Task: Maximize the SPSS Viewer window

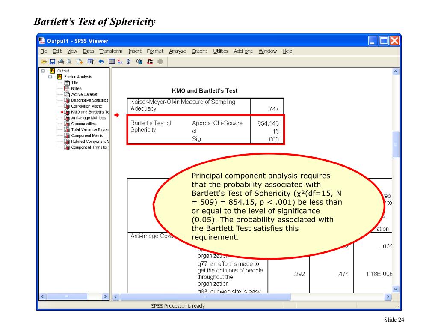Action: (x=384, y=41)
